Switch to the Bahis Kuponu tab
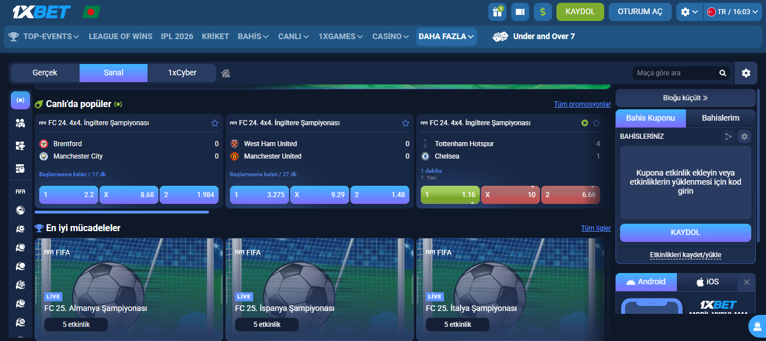This screenshot has width=766, height=341. pos(651,118)
